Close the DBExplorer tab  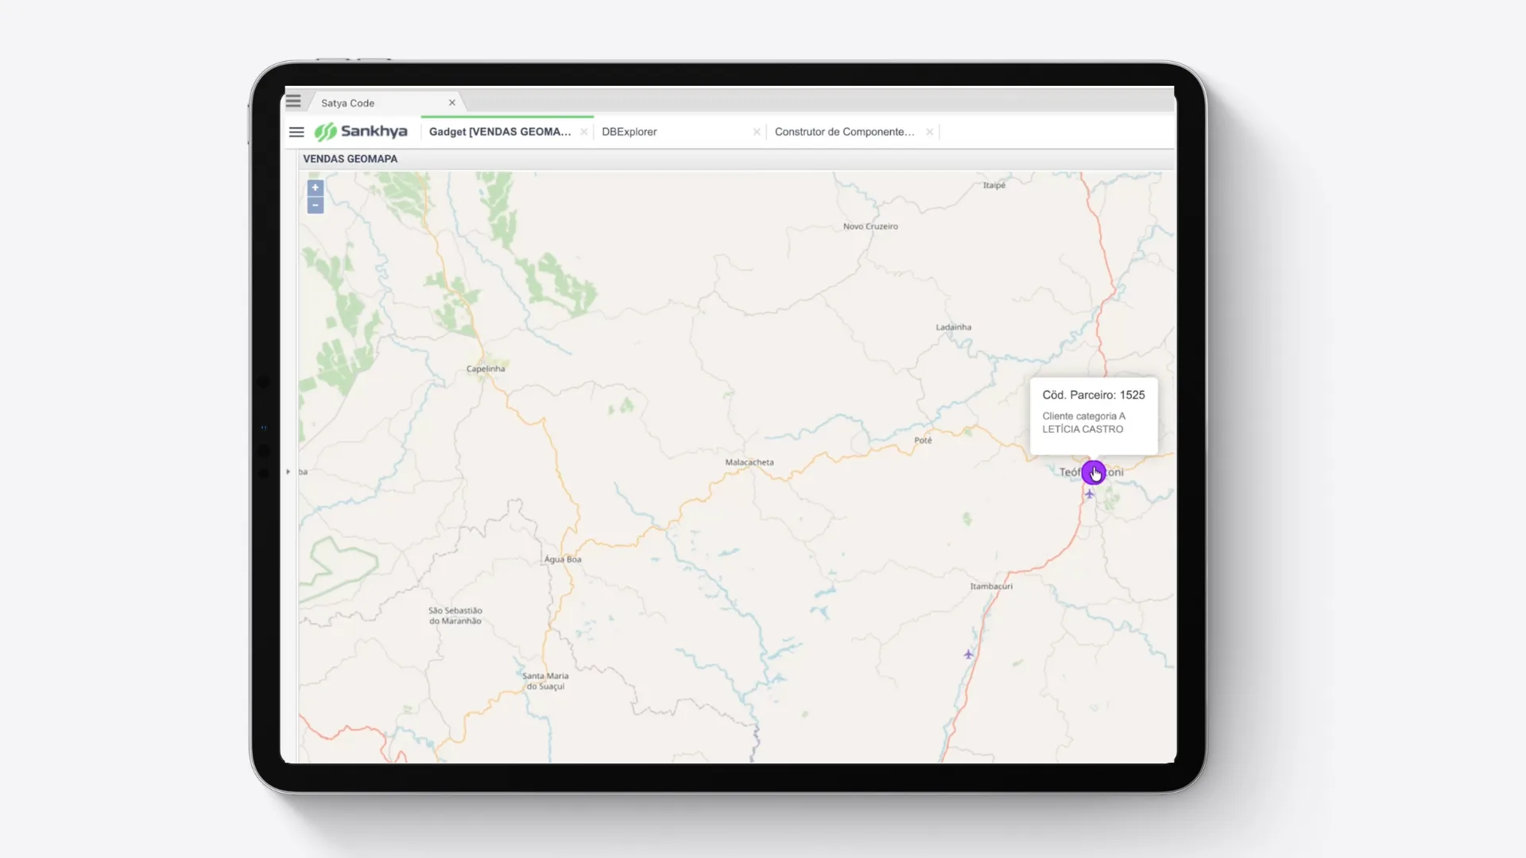757,132
